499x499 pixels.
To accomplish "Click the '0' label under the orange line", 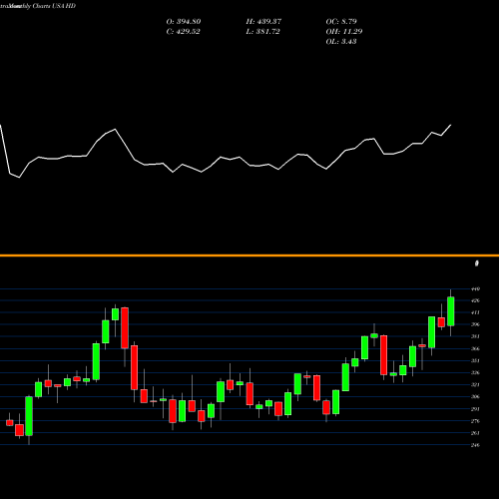I will click(x=477, y=263).
